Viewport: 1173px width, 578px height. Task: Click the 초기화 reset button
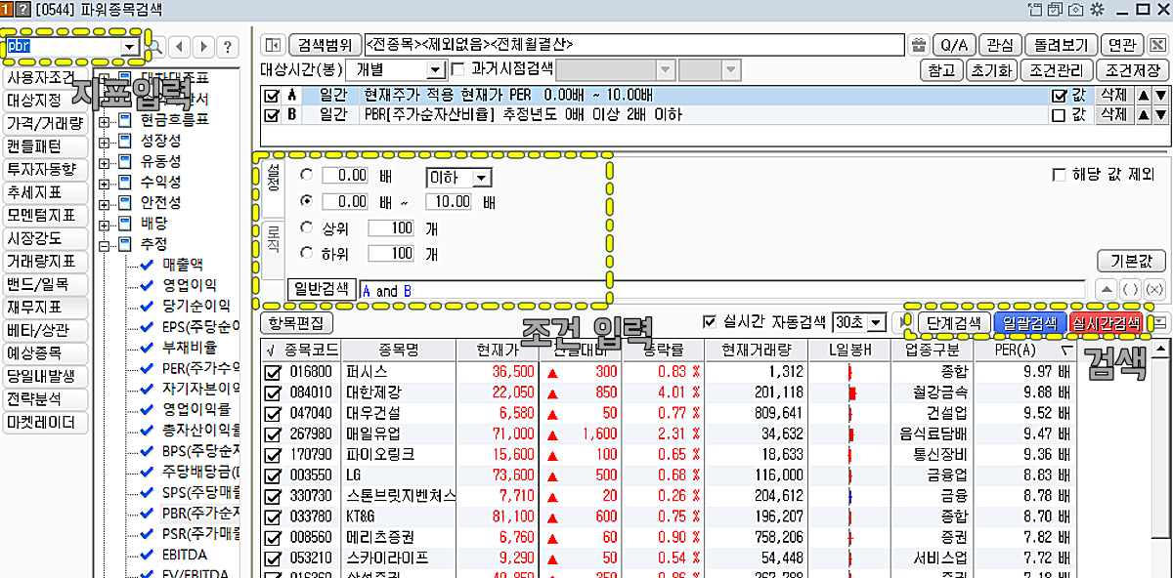click(990, 70)
